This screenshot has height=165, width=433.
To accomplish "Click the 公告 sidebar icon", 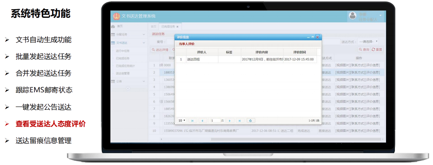I will pos(113,81).
